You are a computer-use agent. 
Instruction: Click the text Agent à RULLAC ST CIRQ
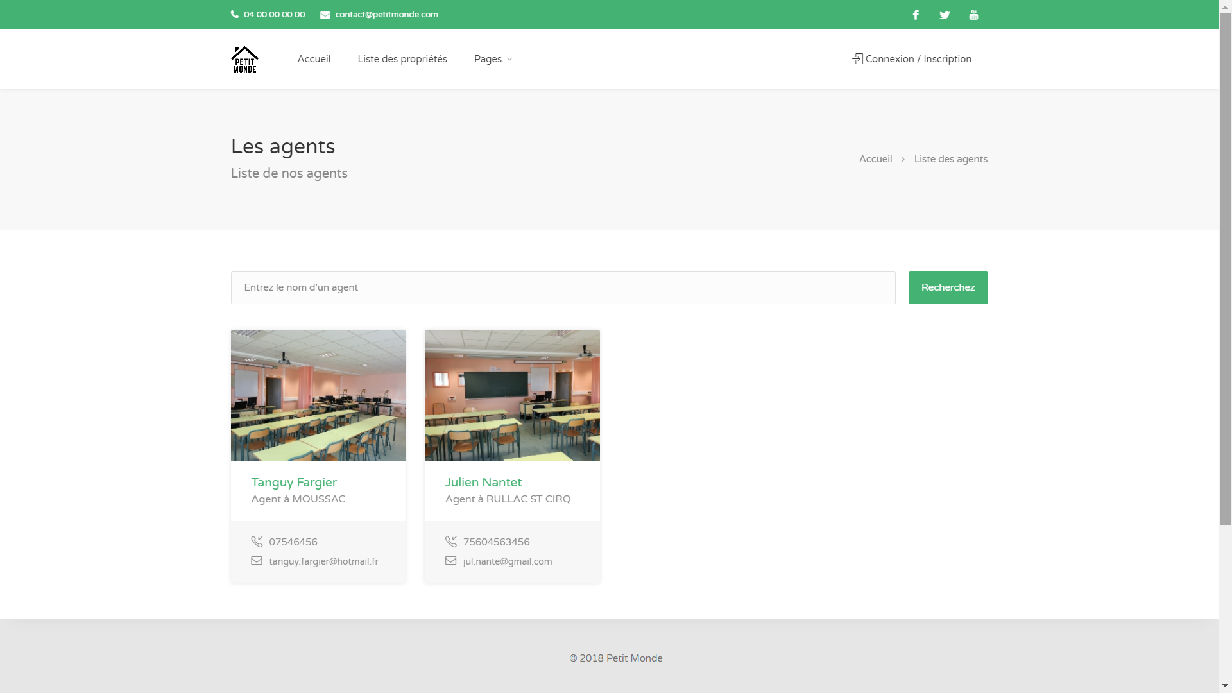click(x=508, y=499)
